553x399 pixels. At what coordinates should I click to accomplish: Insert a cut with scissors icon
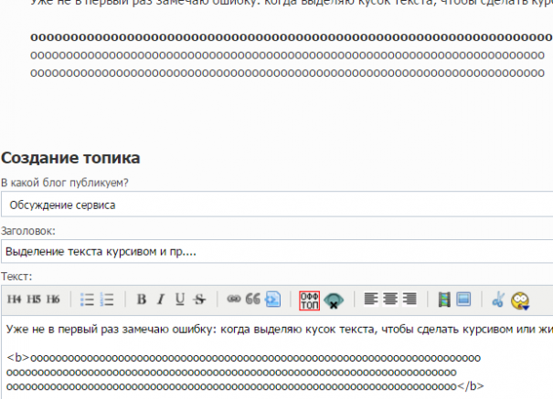pyautogui.click(x=498, y=299)
